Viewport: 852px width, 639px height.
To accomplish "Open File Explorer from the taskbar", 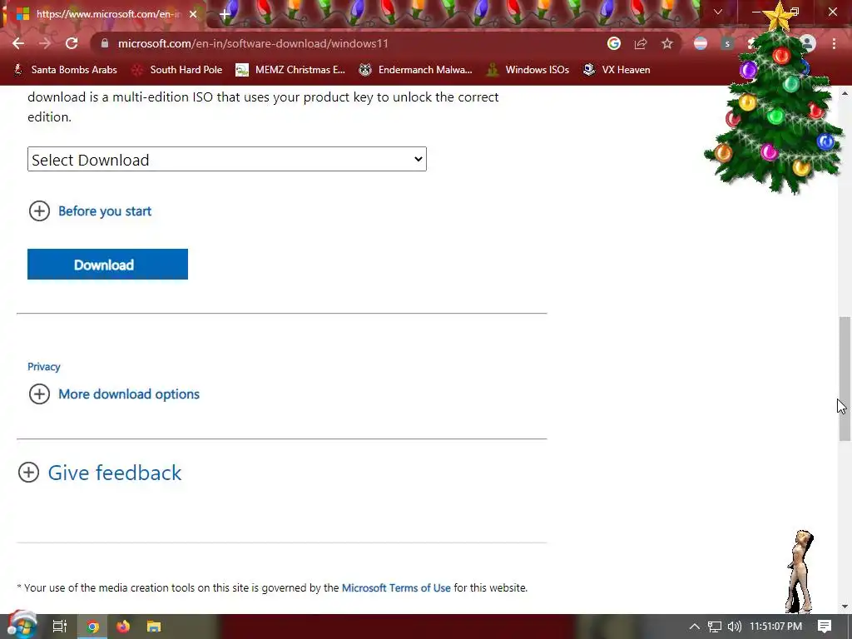I will pyautogui.click(x=154, y=627).
